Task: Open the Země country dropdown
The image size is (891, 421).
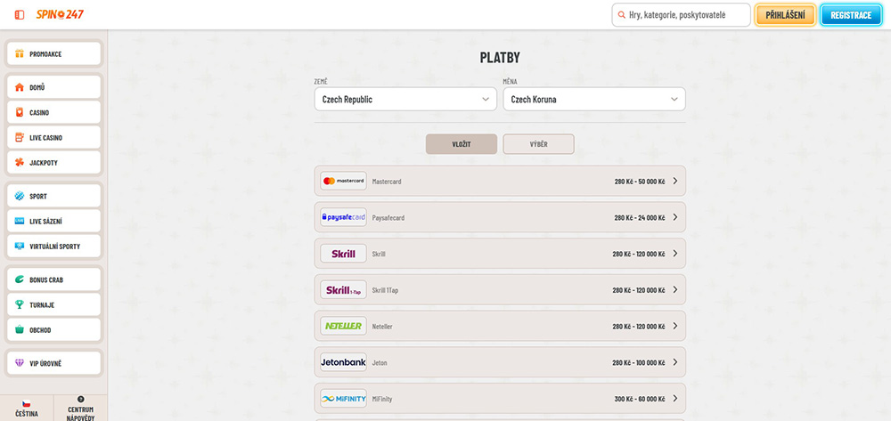Action: tap(405, 100)
